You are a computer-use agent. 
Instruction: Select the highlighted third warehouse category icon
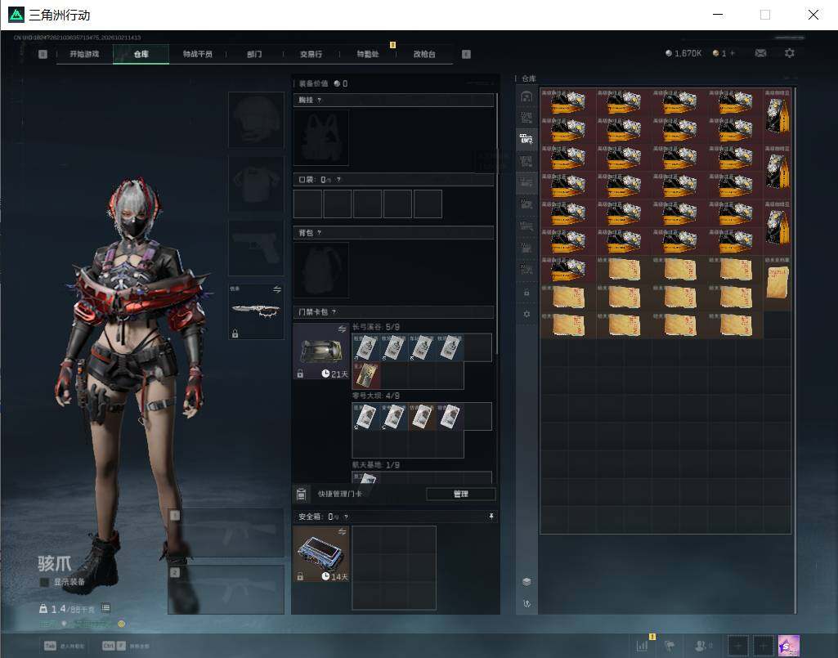(527, 139)
